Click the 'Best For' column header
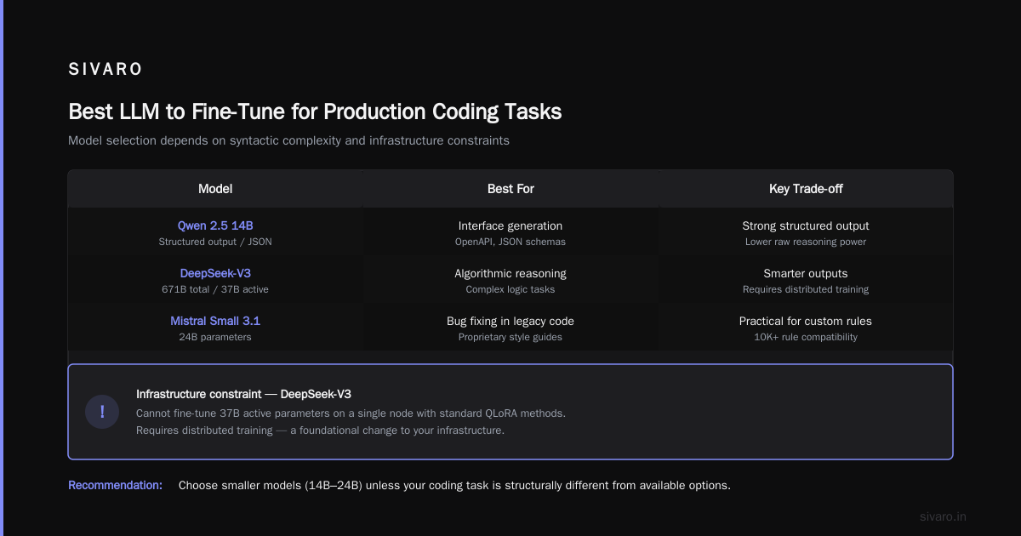Viewport: 1021px width, 536px height. pyautogui.click(x=510, y=189)
